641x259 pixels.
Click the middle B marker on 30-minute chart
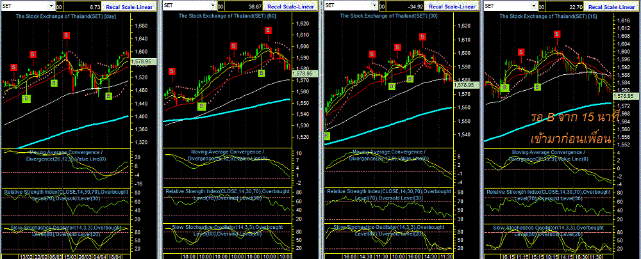pyautogui.click(x=392, y=86)
